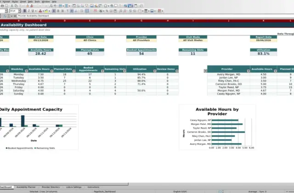This screenshot has width=294, height=193.
Task: Open the Planned Slots column filter dropdown
Action: tap(74, 71)
